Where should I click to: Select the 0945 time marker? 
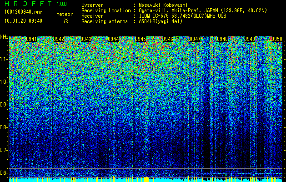[140, 39]
